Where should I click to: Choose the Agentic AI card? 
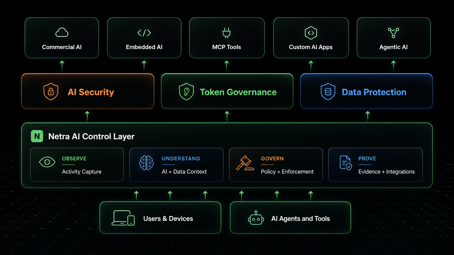pyautogui.click(x=394, y=38)
